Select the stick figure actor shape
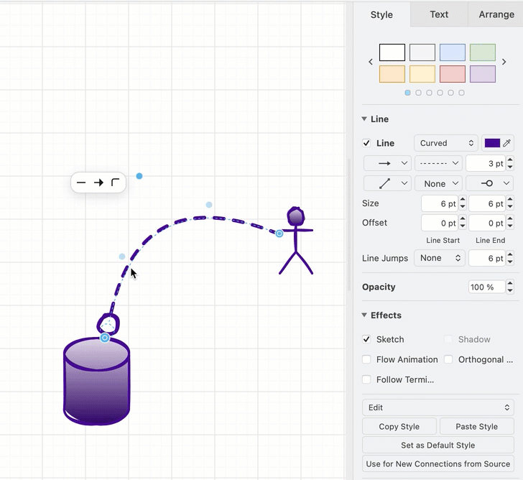This screenshot has height=480, width=523. (296, 241)
